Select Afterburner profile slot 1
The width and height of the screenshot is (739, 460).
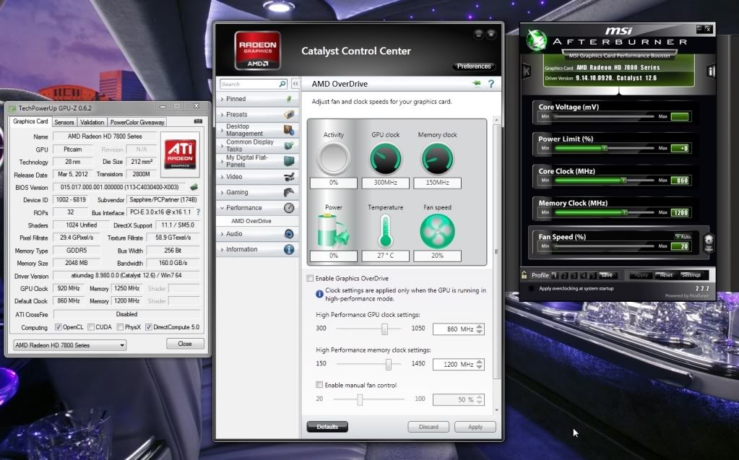click(x=555, y=275)
